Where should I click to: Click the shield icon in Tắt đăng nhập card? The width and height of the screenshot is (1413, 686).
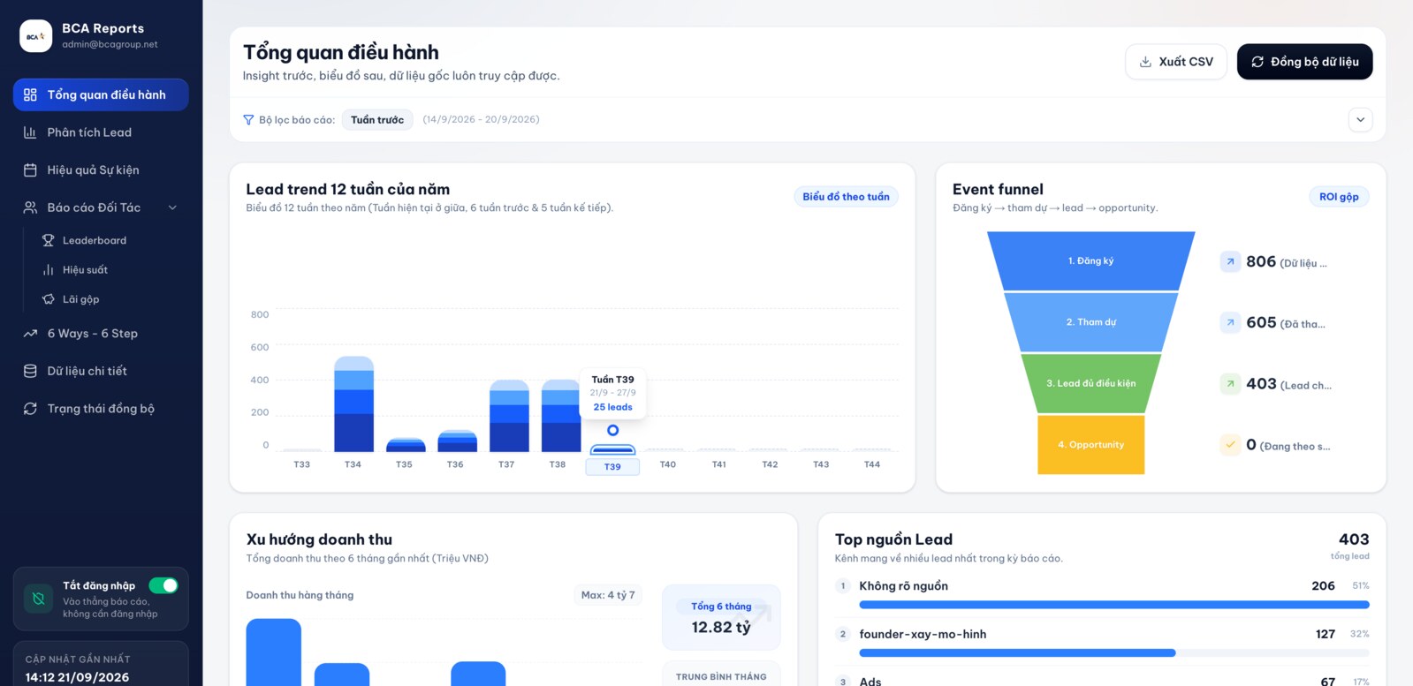(39, 599)
